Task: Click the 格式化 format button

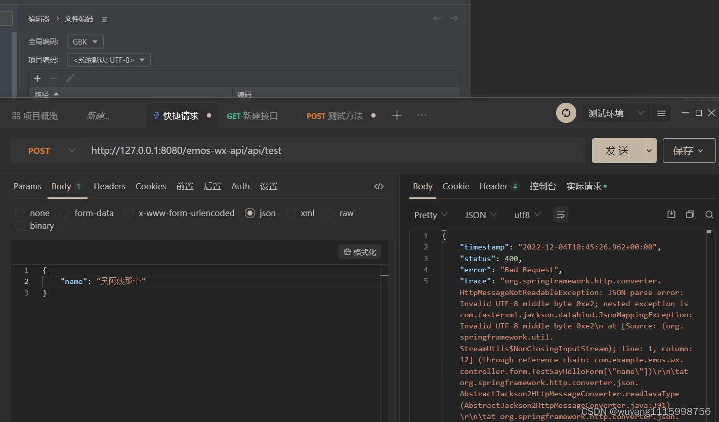Action: click(360, 252)
